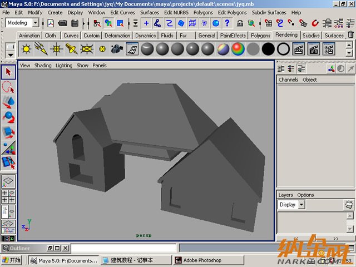Image resolution: width=356 pixels, height=267 pixels.
Task: Assign the Anisotropic shader sphere
Action: click(x=147, y=49)
